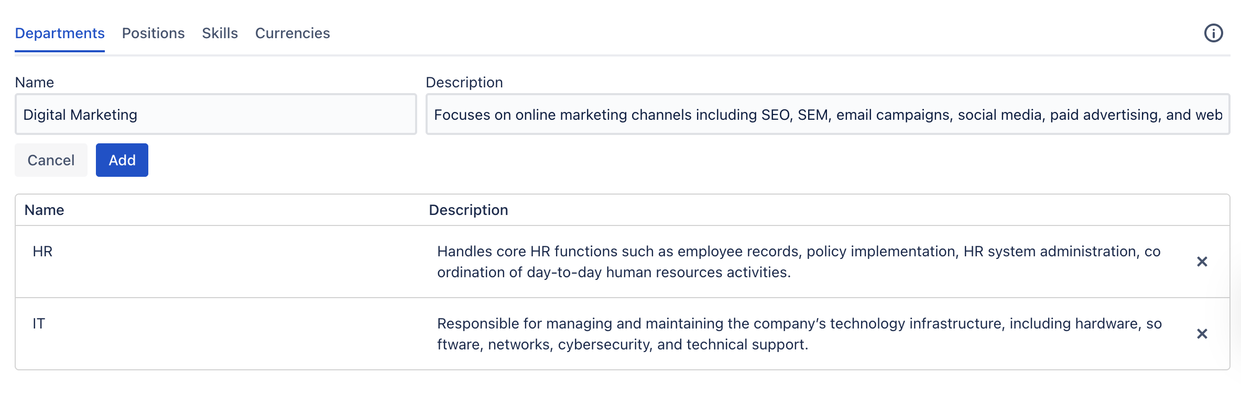Viewport: 1241px width, 408px height.
Task: Click the table's Description column header
Action: (x=468, y=210)
